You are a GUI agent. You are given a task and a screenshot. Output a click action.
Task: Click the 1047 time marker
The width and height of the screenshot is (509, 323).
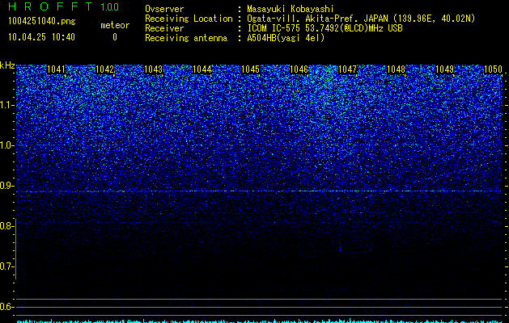pos(348,69)
